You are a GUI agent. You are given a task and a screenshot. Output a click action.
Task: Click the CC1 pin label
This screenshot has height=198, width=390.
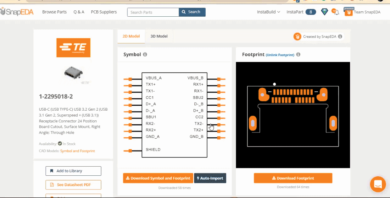[150, 97]
